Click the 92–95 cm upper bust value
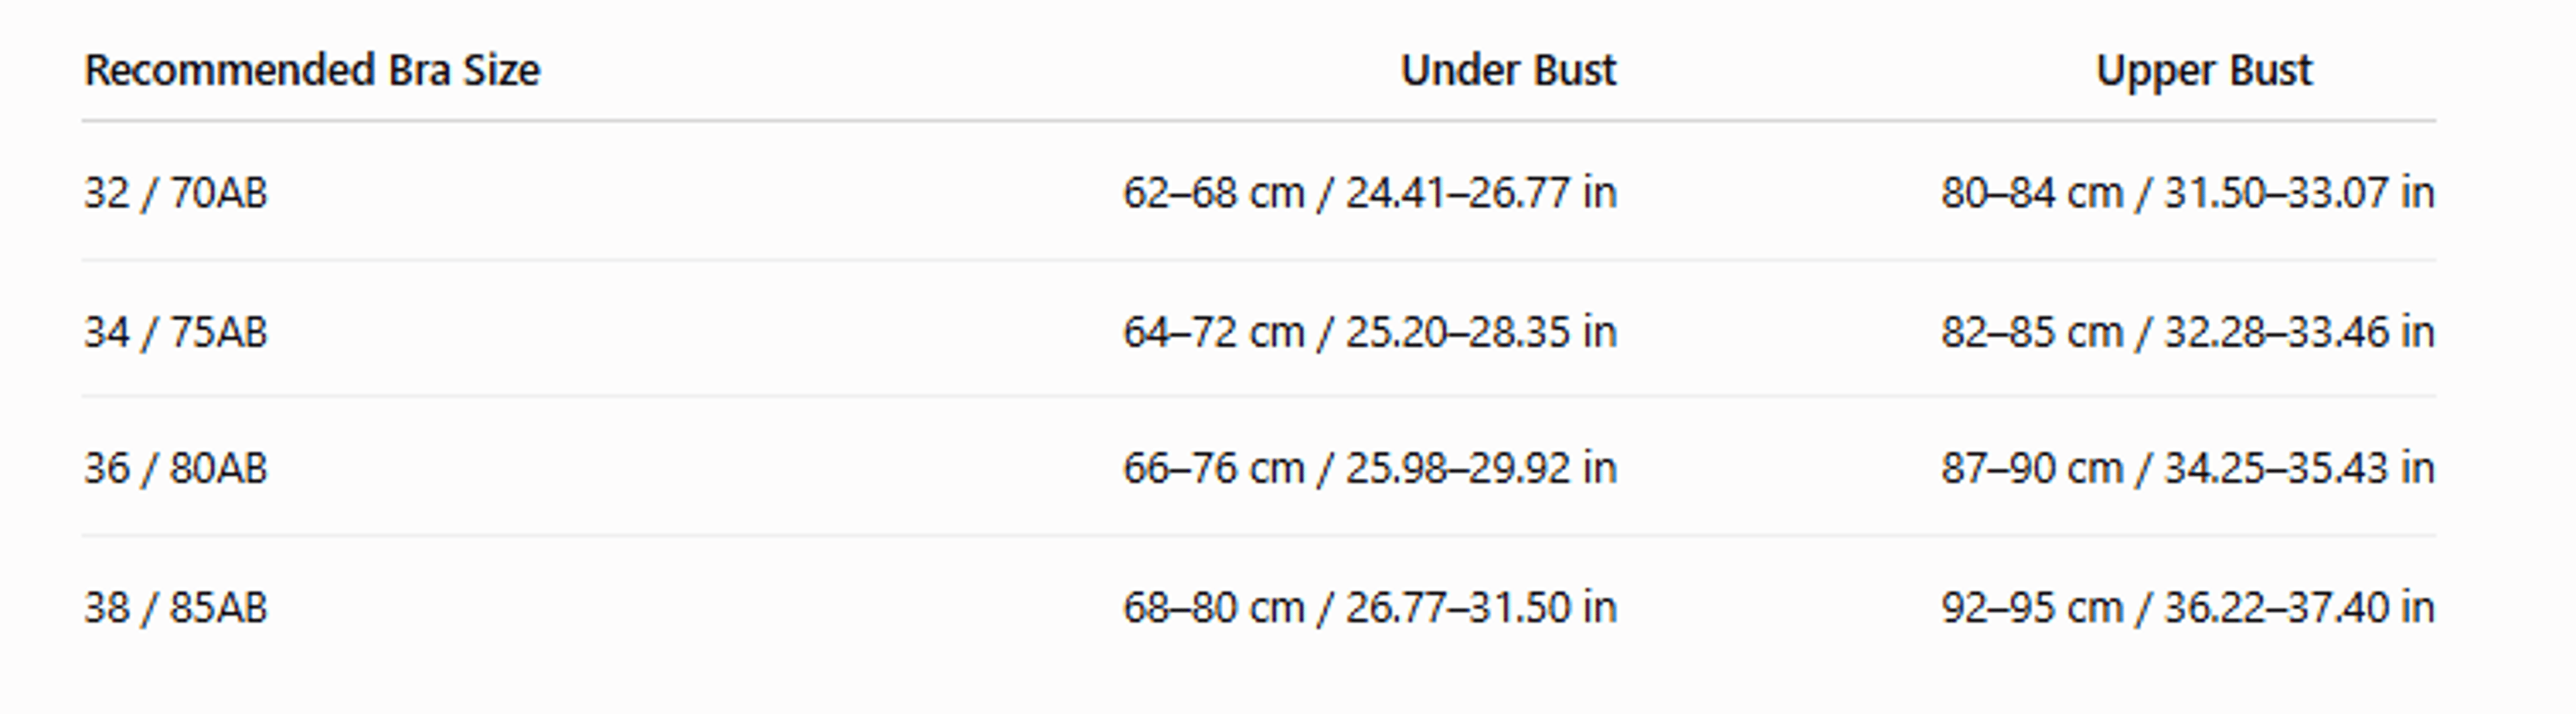 click(x=2032, y=607)
